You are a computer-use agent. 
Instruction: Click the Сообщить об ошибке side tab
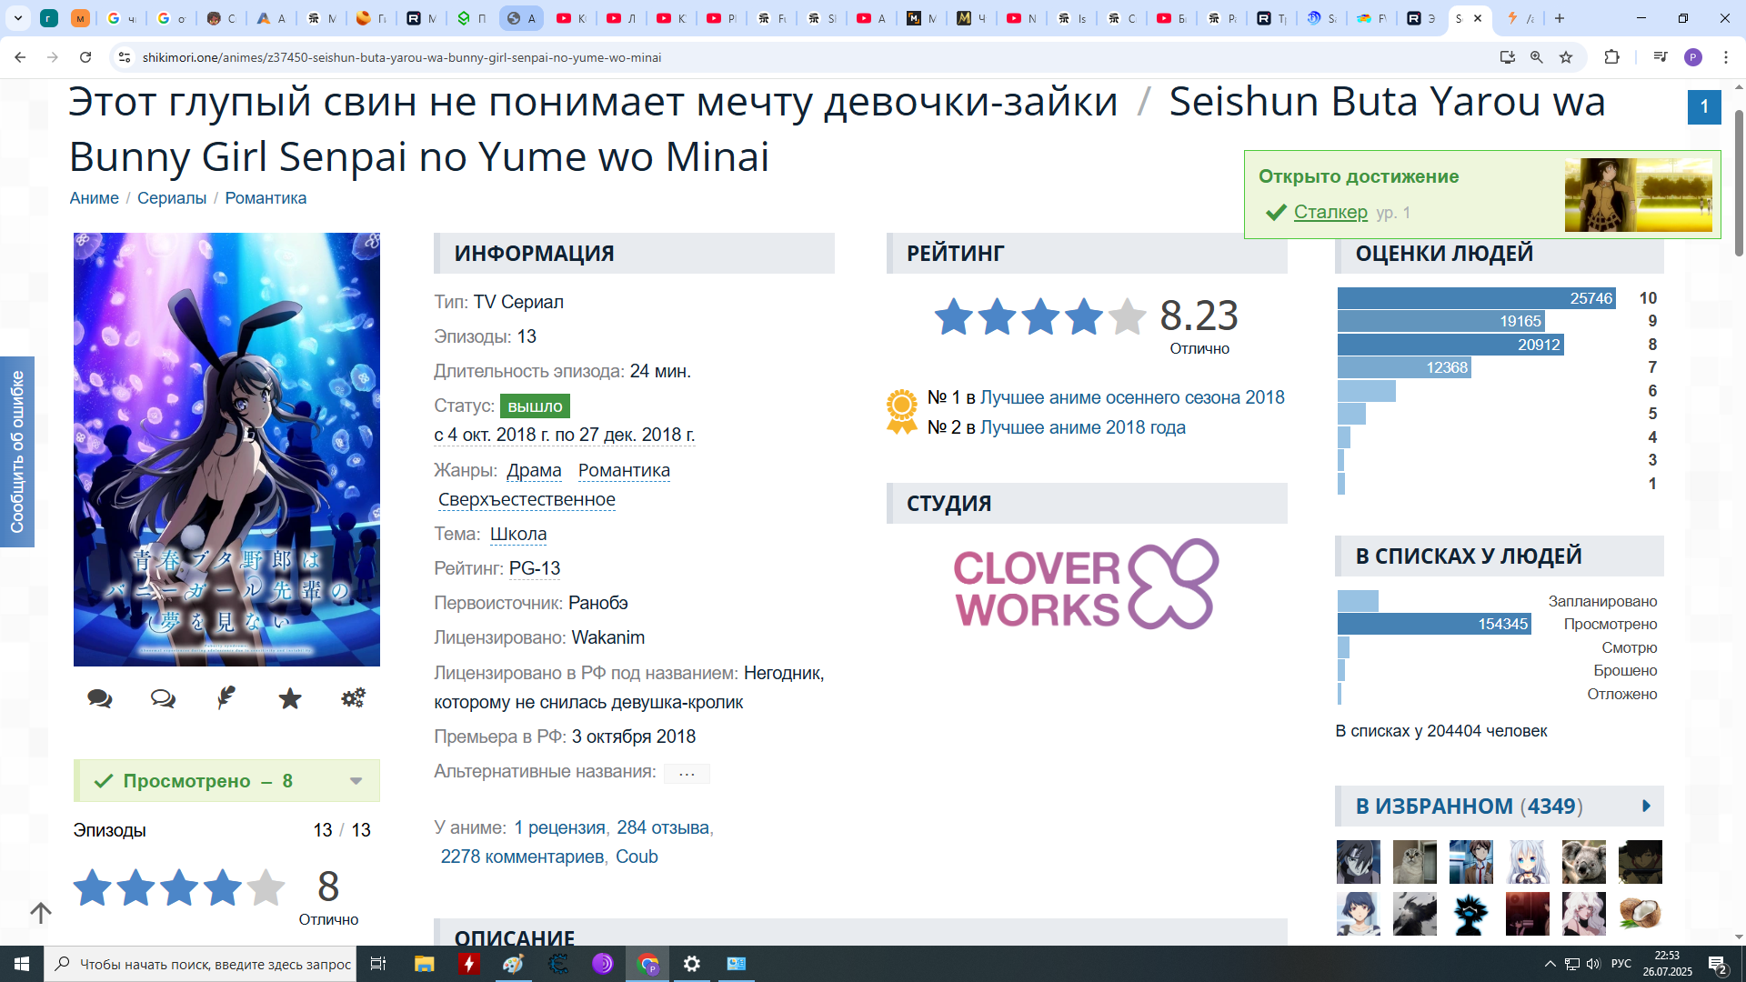[x=17, y=452]
